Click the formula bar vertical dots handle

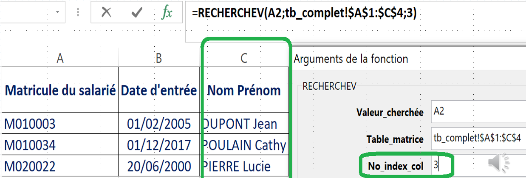(x=78, y=13)
